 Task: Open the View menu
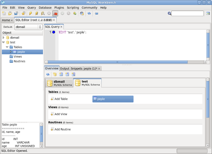click(21, 8)
